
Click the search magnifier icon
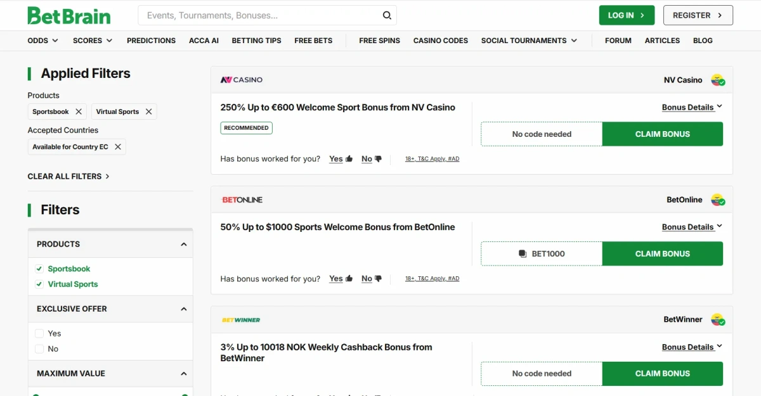[387, 15]
